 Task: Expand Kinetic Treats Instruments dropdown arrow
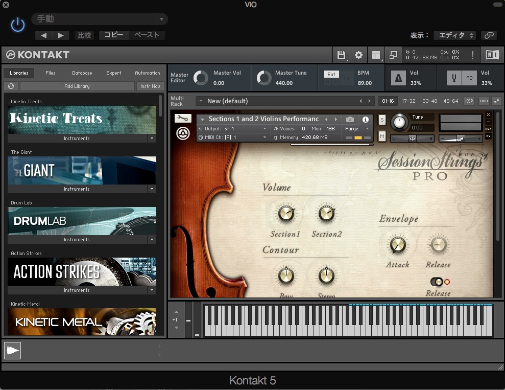152,139
